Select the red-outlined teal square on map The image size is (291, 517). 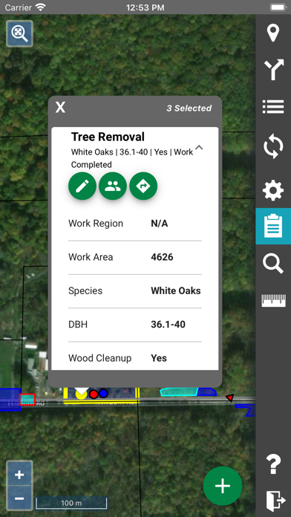tap(27, 400)
